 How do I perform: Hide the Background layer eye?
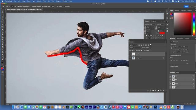click(x=130, y=58)
